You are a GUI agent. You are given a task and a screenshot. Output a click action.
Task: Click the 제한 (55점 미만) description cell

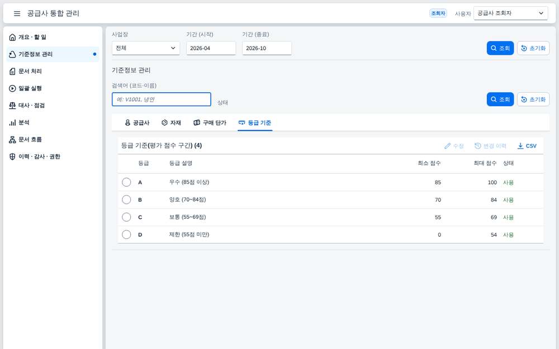pyautogui.click(x=189, y=235)
